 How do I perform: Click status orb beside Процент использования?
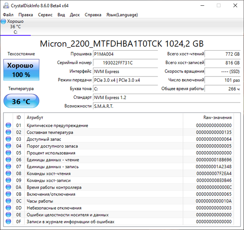point(8,153)
